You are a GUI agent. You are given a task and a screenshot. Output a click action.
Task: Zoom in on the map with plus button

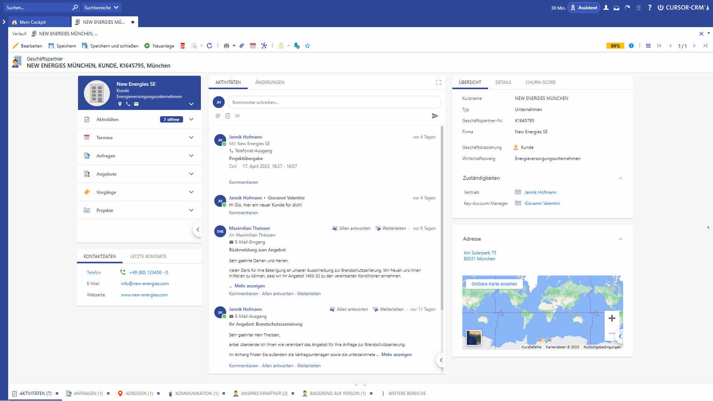click(612, 318)
